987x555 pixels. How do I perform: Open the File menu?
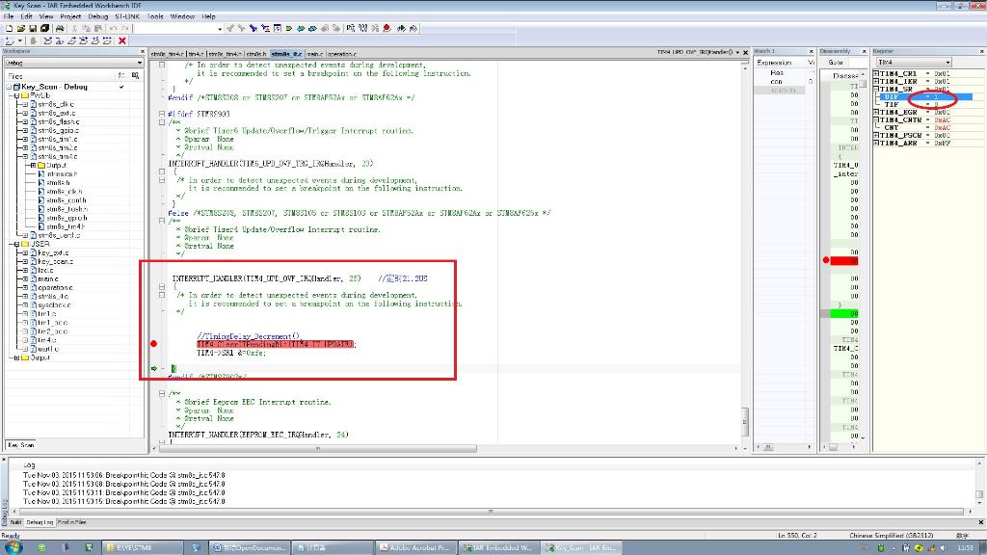(8, 16)
